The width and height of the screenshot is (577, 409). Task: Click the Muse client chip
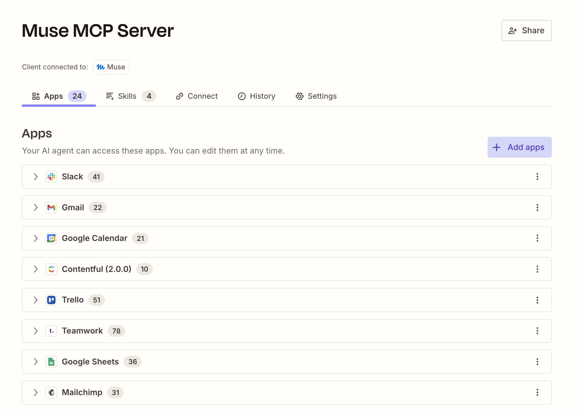point(111,67)
